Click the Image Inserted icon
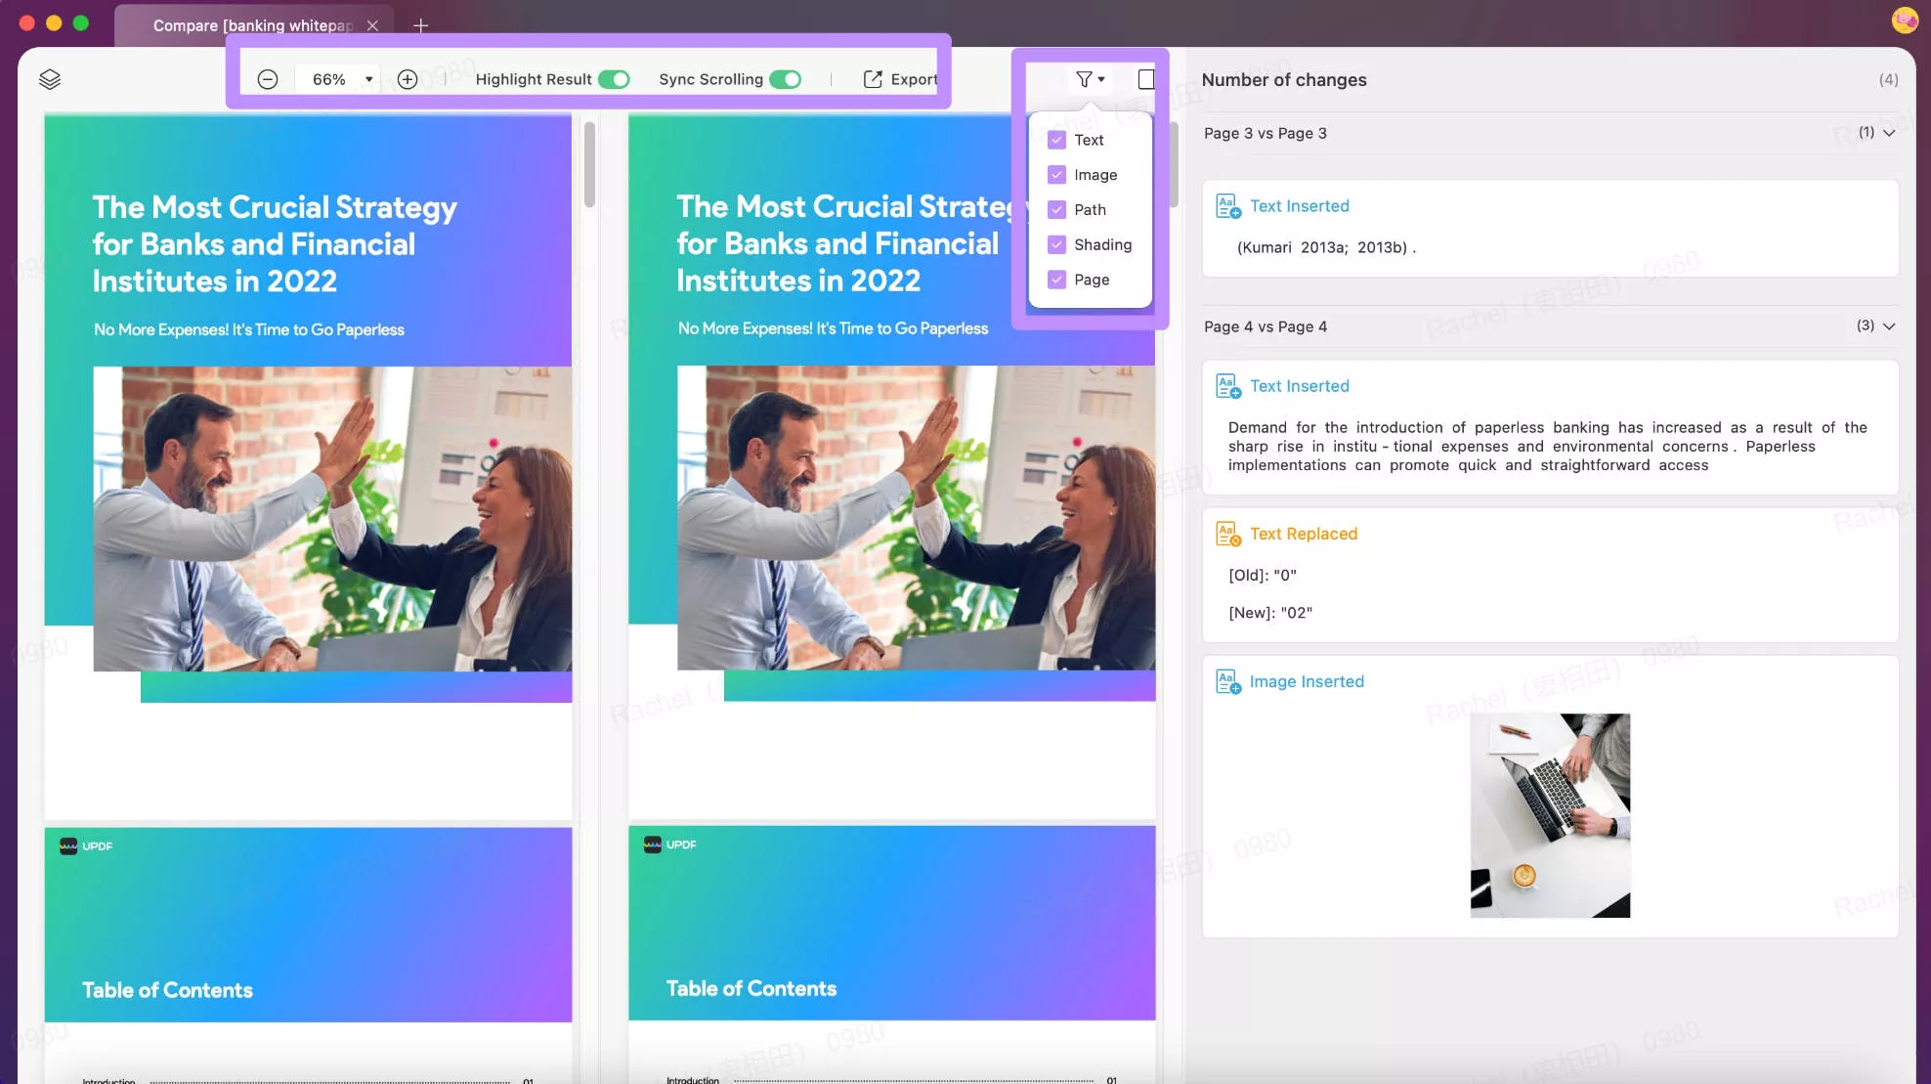Screen dimensions: 1931x1084 (x=1228, y=681)
